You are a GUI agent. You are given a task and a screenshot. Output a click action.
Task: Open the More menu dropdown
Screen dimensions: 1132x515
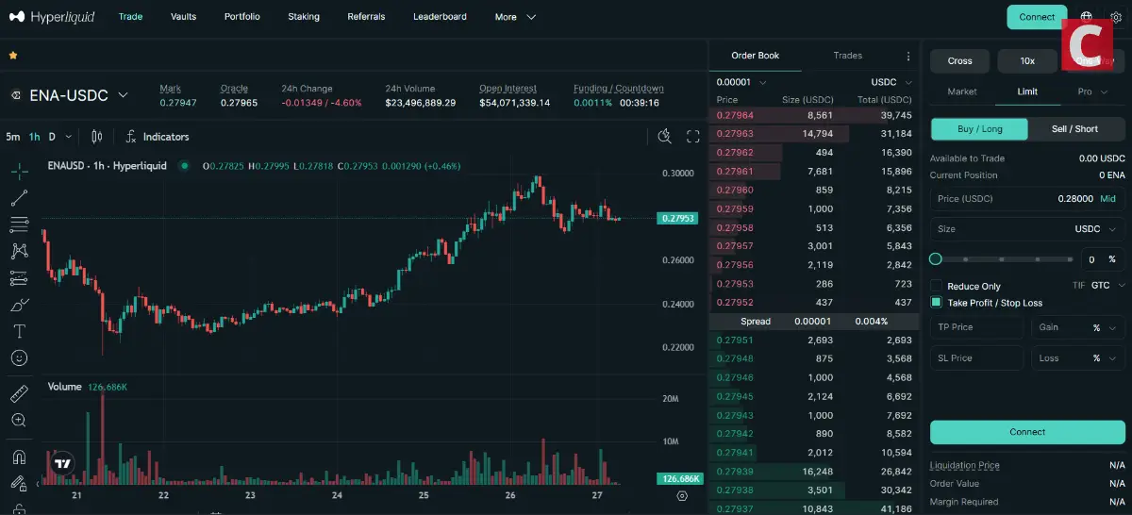click(515, 17)
